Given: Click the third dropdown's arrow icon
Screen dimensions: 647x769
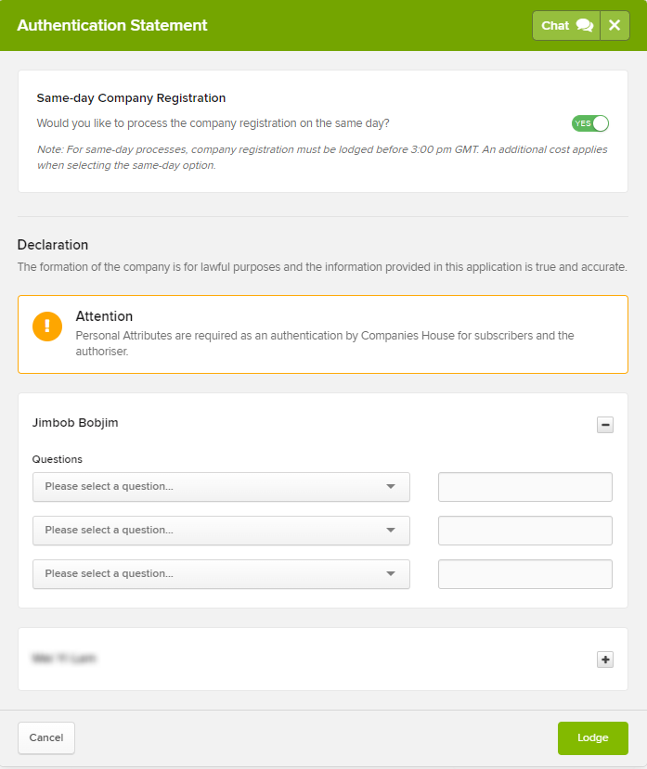Looking at the screenshot, I should tap(391, 574).
